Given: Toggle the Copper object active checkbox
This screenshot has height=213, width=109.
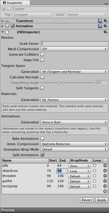Looking at the screenshot, I should tap(9, 9).
